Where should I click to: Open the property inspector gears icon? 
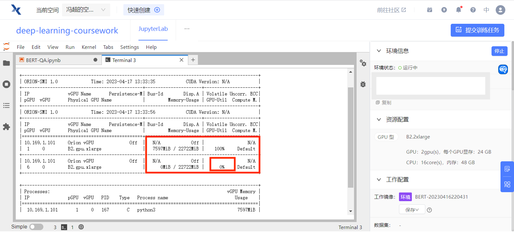[363, 63]
